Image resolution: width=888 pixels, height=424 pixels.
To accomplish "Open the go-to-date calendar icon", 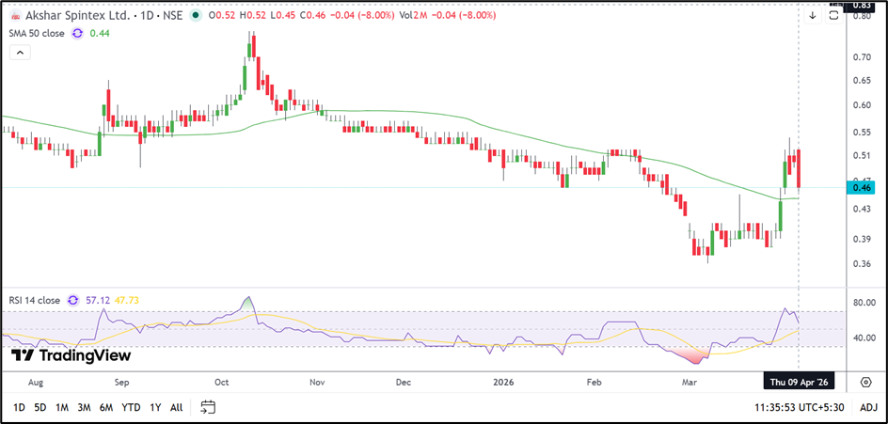I will point(208,407).
